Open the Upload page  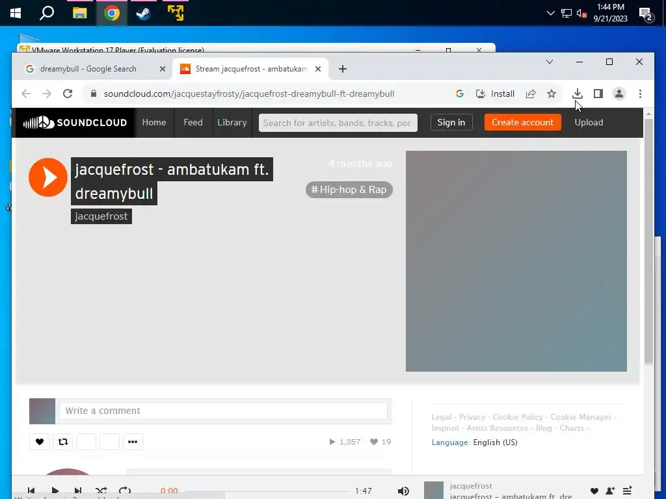[x=589, y=123]
